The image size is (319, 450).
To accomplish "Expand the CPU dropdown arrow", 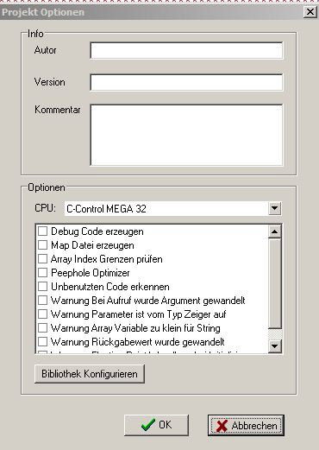I will [275, 208].
